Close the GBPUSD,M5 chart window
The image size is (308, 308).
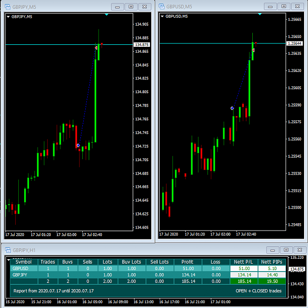298,6
